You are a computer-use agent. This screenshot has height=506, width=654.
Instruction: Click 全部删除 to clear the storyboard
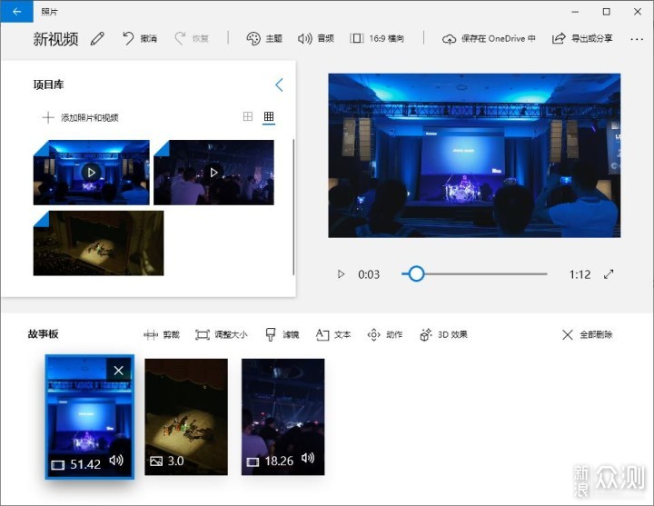pos(587,334)
